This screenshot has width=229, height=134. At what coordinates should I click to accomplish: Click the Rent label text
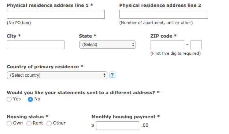click(38, 123)
